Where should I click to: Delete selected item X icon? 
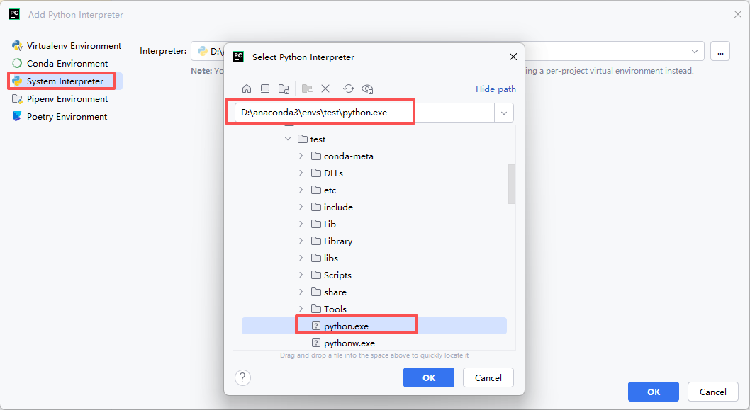click(x=325, y=89)
